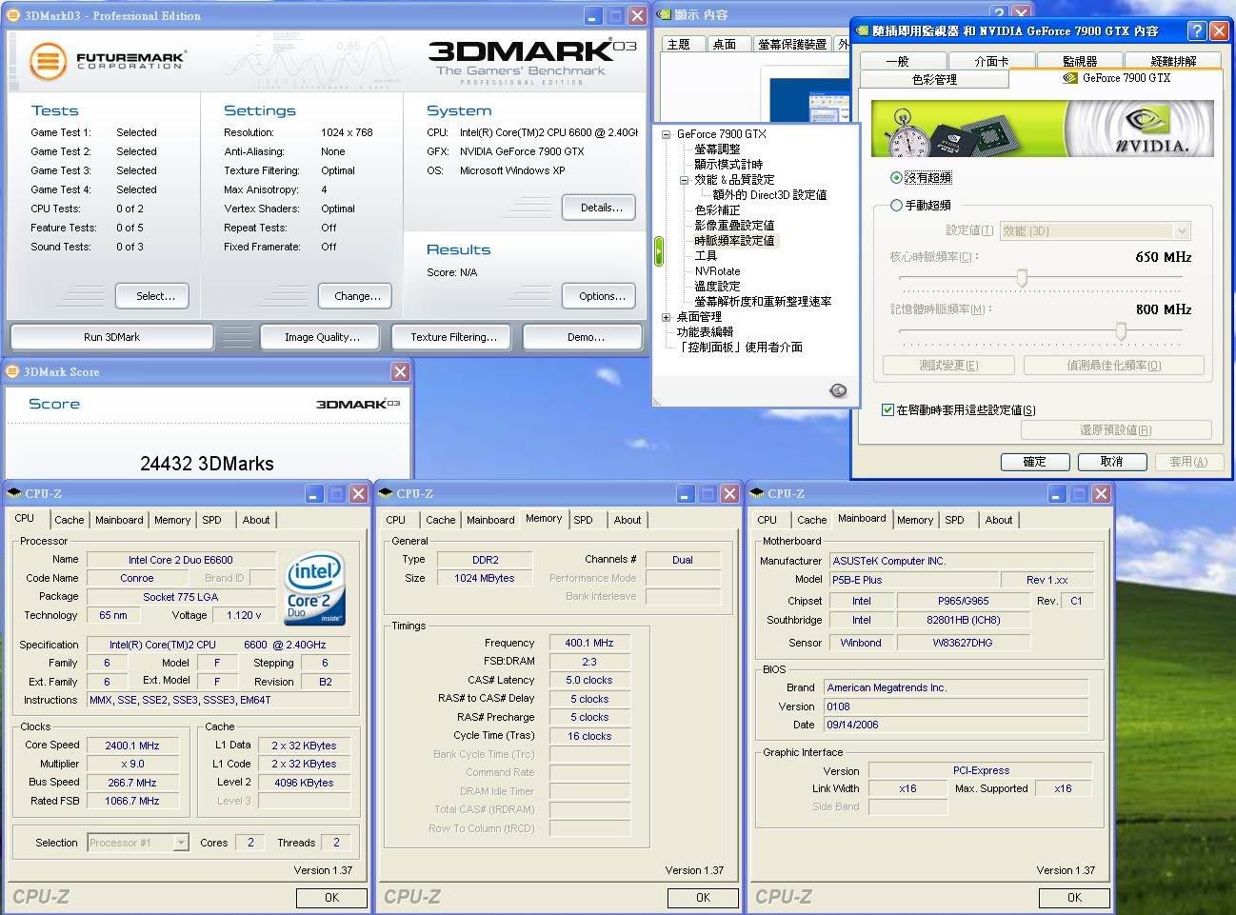This screenshot has width=1236, height=915.
Task: Click the 3DMark03 Professional Edition title icon
Action: [14, 15]
